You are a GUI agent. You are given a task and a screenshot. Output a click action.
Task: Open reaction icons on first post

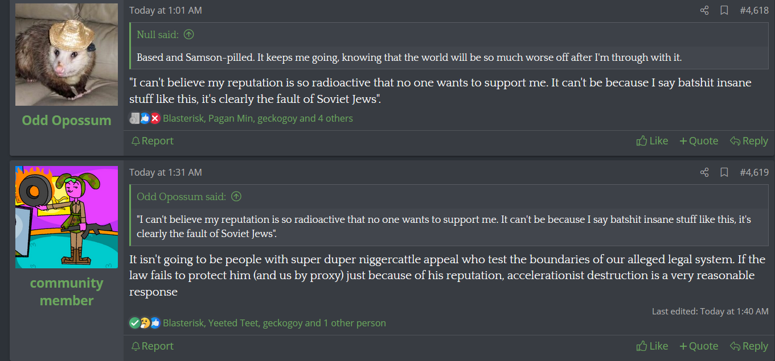pos(145,118)
